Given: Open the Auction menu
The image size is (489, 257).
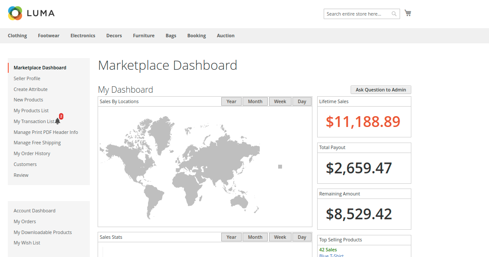Looking at the screenshot, I should click(x=226, y=36).
